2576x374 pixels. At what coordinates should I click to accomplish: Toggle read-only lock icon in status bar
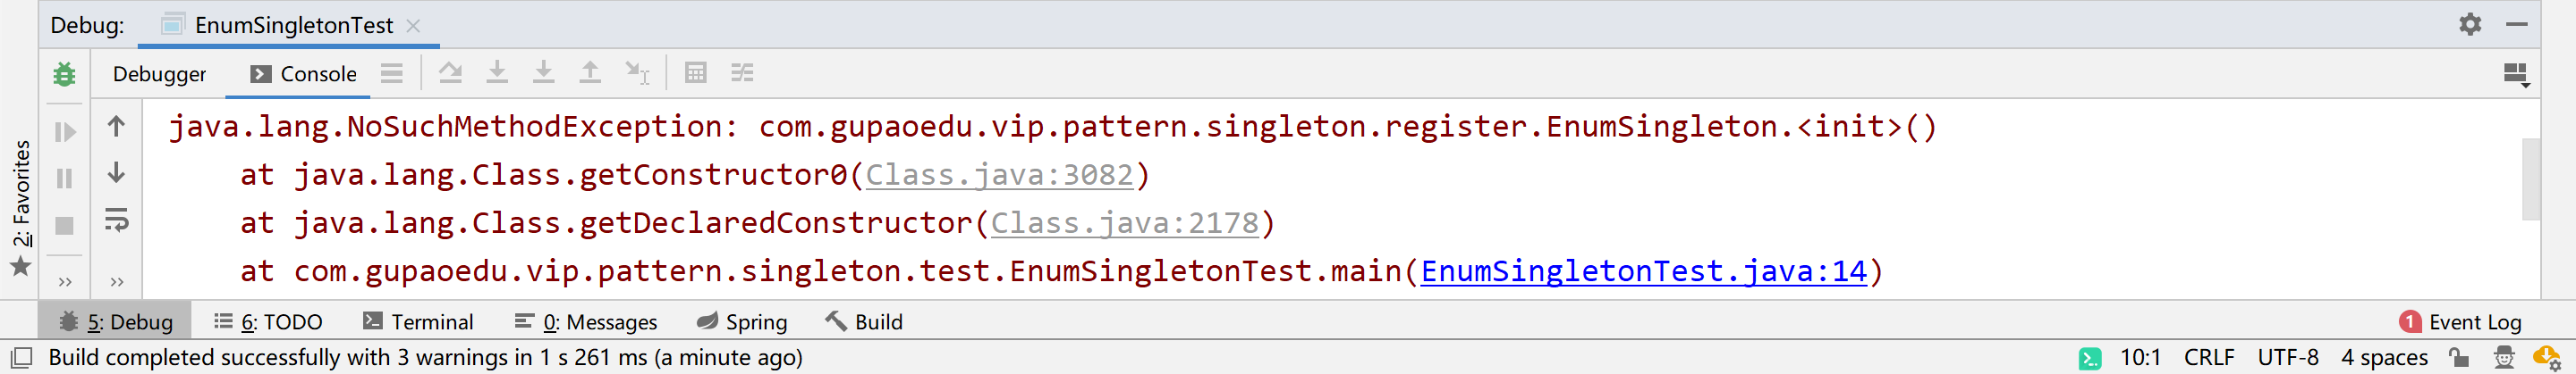pos(2458,357)
